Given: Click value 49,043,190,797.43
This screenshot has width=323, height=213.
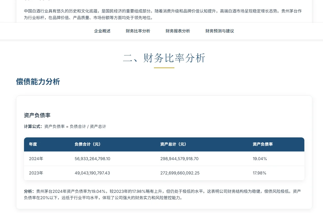Looking at the screenshot, I should click(x=92, y=173).
